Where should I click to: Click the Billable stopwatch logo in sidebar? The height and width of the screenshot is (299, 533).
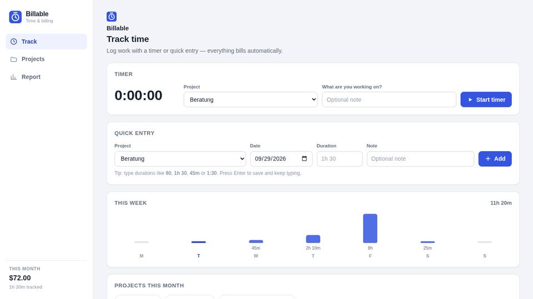(16, 17)
